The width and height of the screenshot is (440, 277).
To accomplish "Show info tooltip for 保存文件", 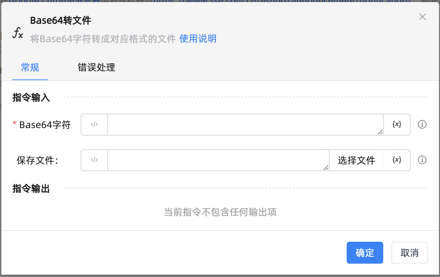I will (422, 160).
